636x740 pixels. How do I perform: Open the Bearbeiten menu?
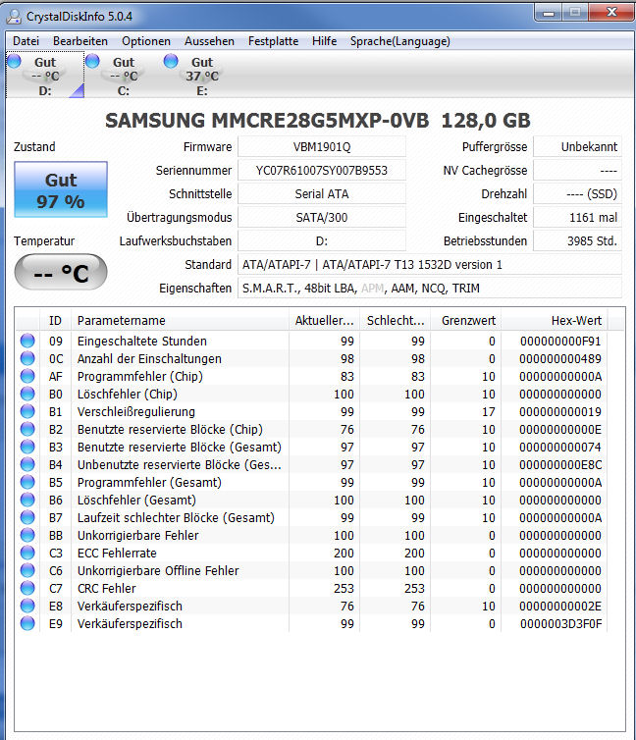(80, 41)
